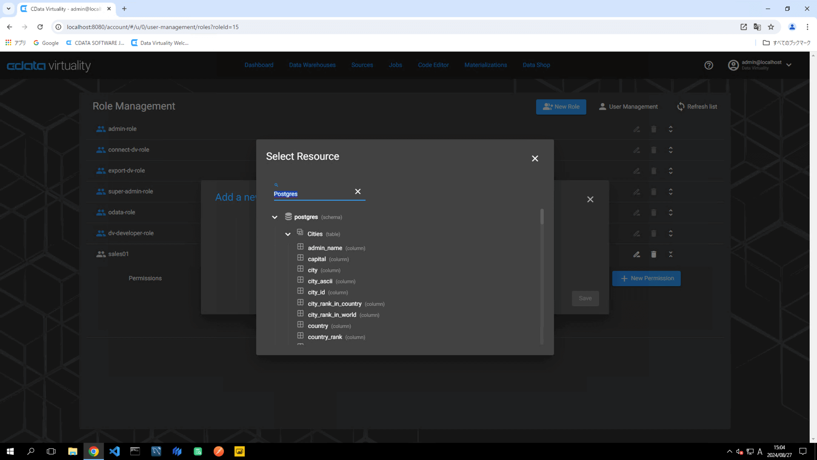Select the city_rank_in_world column
817x460 pixels.
pyautogui.click(x=331, y=315)
